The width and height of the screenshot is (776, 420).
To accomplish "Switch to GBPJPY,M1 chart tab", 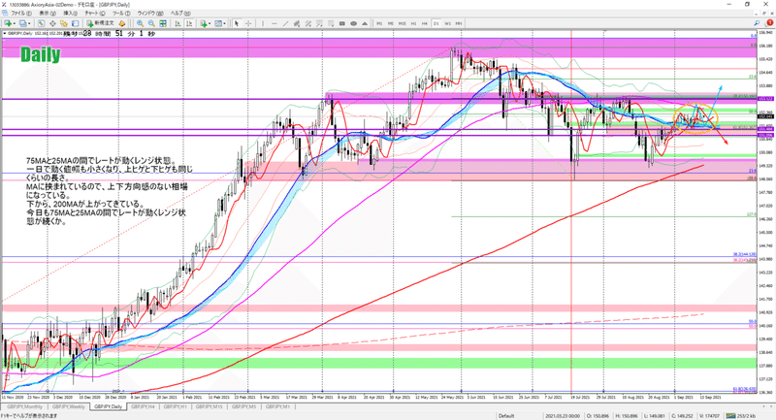I will coord(277,406).
